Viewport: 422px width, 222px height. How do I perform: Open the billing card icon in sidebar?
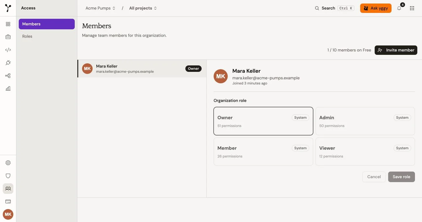click(8, 201)
